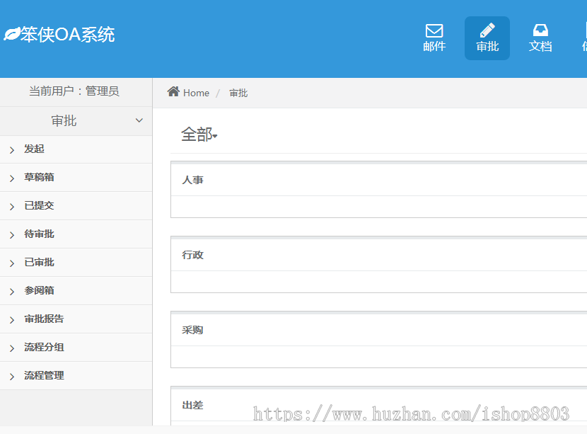Open the 文档 document icon
This screenshot has height=434, width=587.
click(x=540, y=30)
